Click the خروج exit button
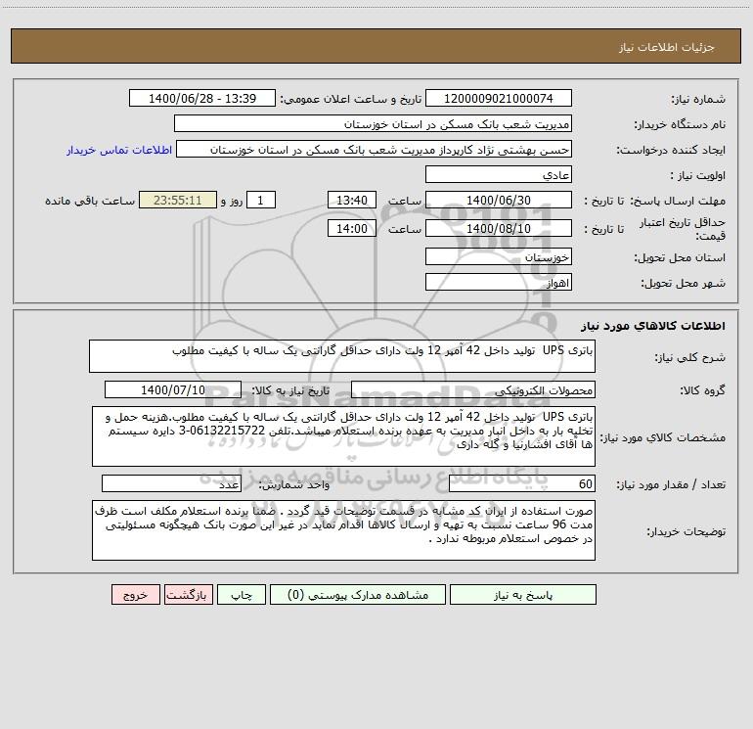Image resolution: width=753 pixels, height=729 pixels. 135,594
